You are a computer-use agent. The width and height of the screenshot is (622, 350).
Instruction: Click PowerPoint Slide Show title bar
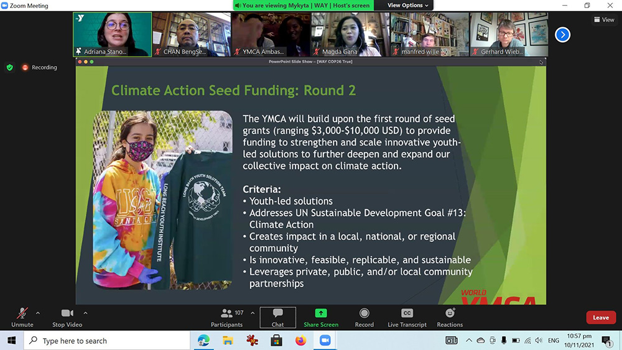(310, 62)
